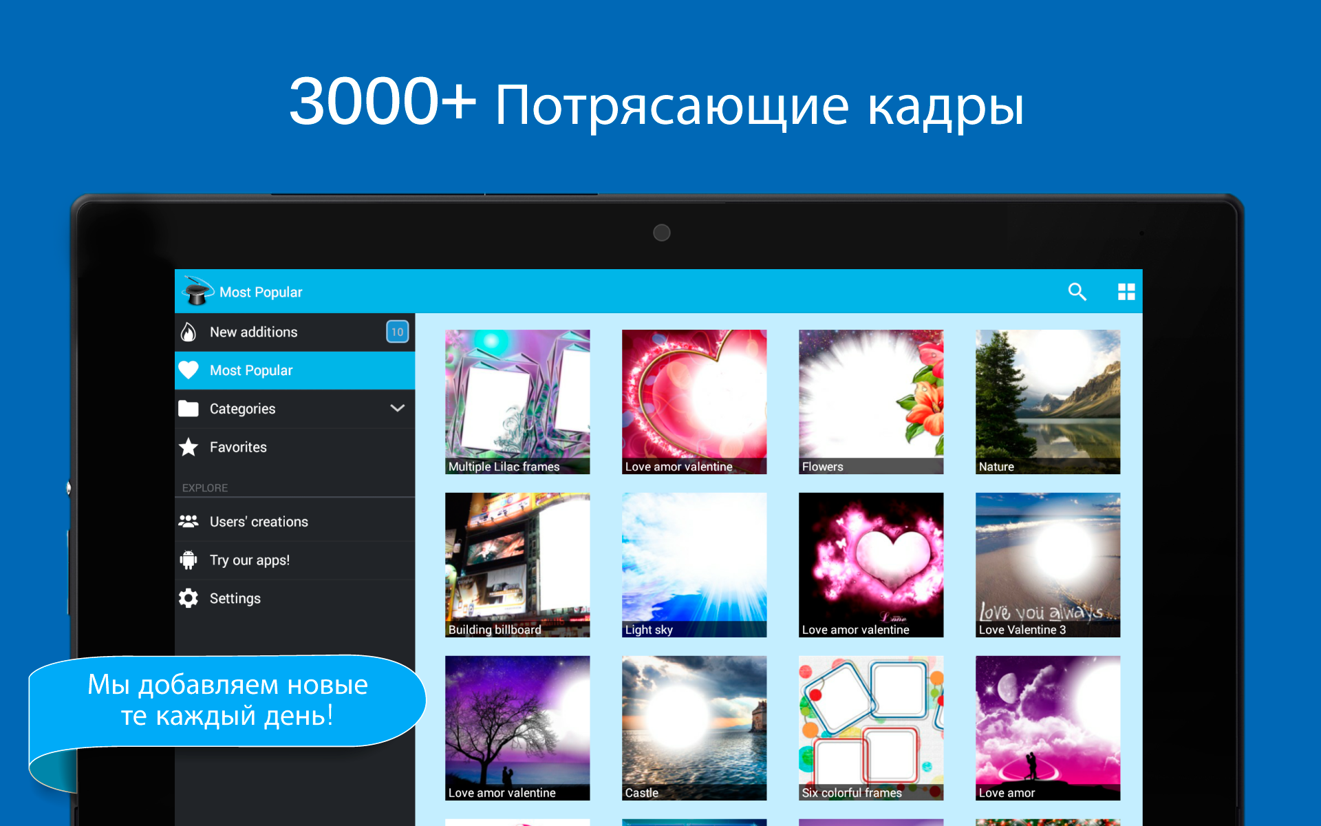Screen dimensions: 1321x826
Task: Click the Love Valentine 3 caption
Action: pos(1022,630)
